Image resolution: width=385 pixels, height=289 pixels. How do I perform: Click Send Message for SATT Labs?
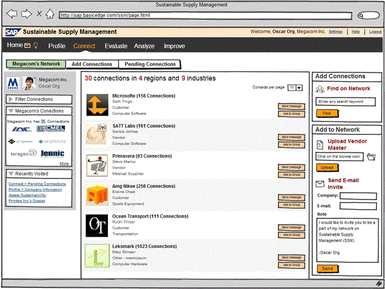291,137
